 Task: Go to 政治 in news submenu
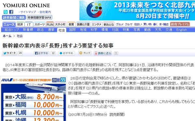[x=40, y=30]
